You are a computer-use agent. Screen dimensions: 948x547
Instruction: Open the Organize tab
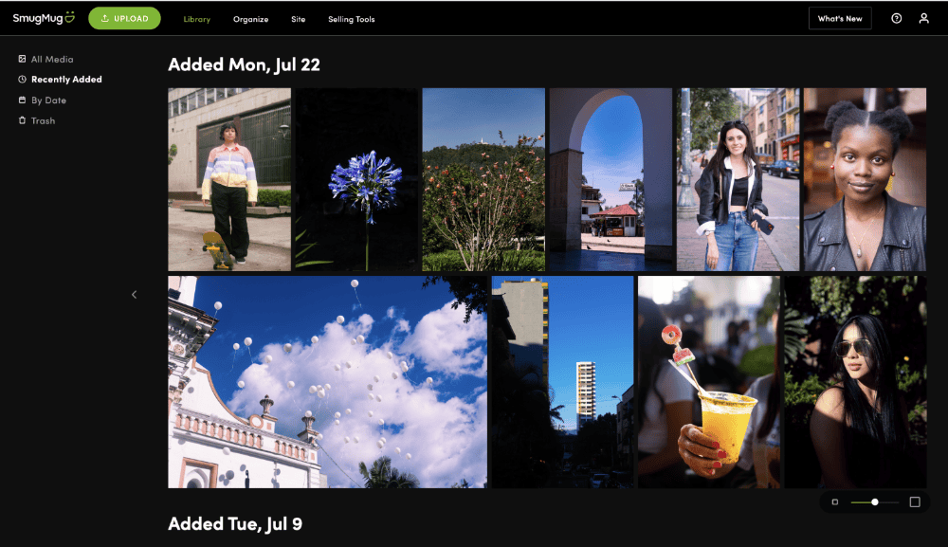click(251, 19)
